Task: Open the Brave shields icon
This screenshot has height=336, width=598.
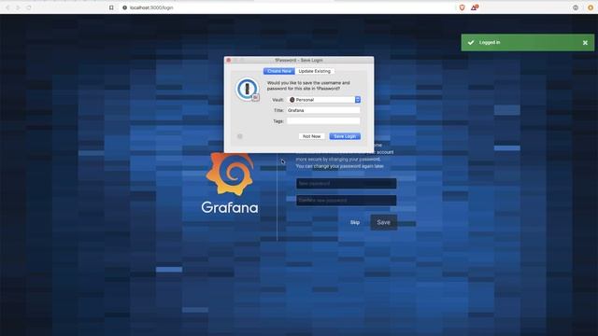Action: [x=462, y=7]
